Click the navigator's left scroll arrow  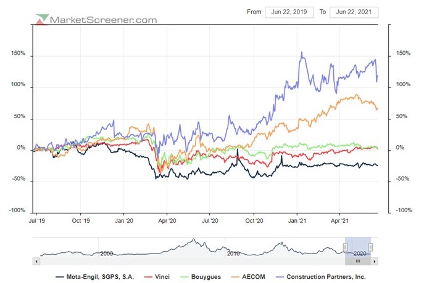pos(36,261)
